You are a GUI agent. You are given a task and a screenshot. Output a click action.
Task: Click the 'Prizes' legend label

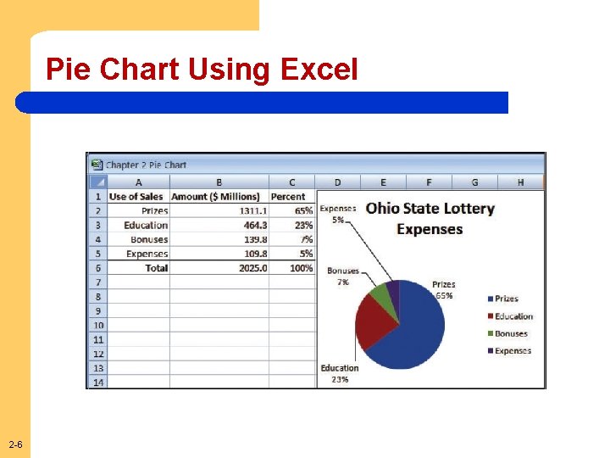507,299
